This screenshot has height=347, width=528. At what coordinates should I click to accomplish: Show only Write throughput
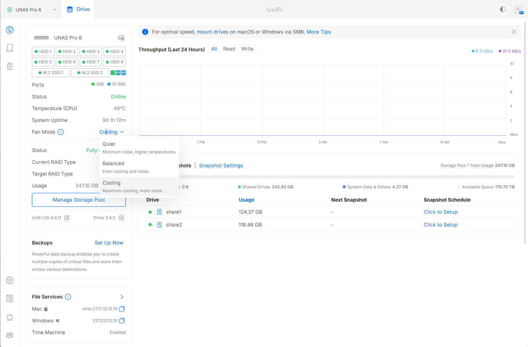(247, 49)
